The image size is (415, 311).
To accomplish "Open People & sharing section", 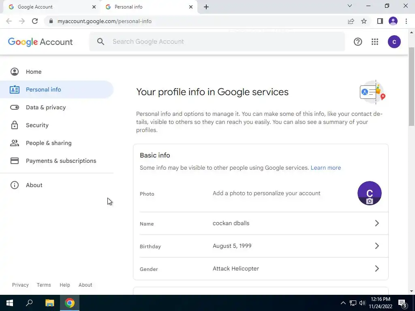I will 57,143.
